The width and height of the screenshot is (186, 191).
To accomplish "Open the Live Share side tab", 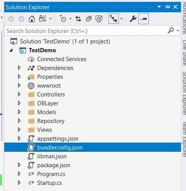I will pyautogui.click(x=184, y=53).
